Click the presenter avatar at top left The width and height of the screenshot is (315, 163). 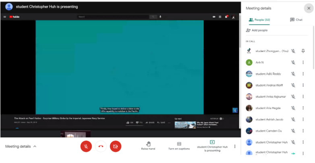tap(9, 6)
